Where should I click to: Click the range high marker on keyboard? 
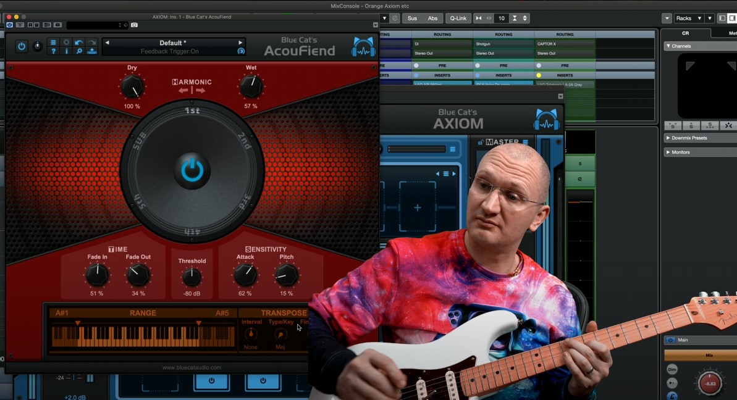pyautogui.click(x=199, y=323)
